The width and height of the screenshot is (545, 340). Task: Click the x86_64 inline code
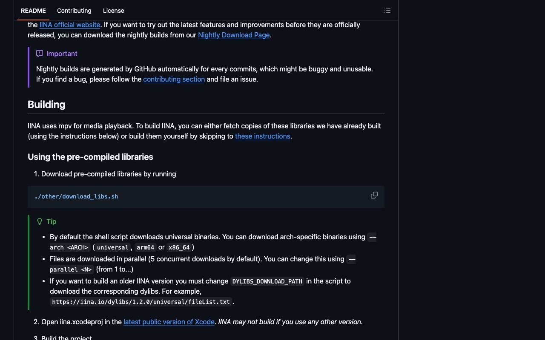(179, 247)
